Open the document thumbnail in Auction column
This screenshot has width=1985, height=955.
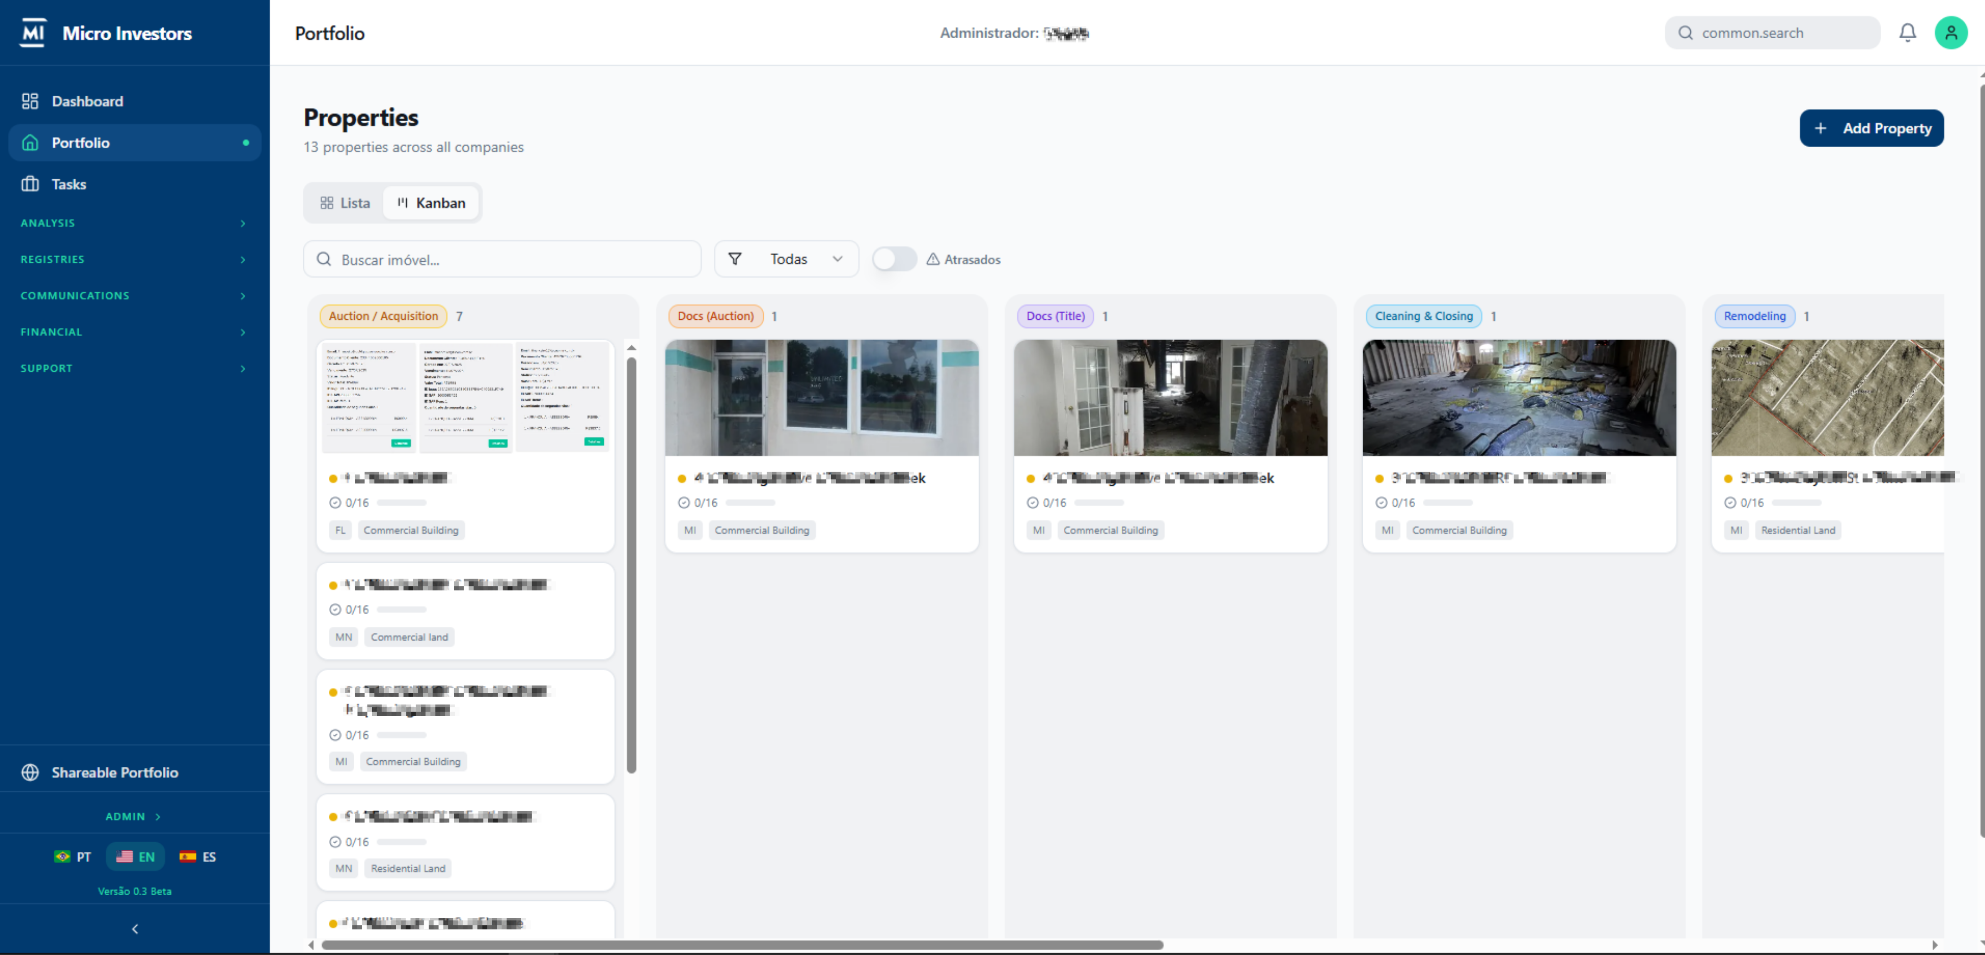tap(466, 398)
